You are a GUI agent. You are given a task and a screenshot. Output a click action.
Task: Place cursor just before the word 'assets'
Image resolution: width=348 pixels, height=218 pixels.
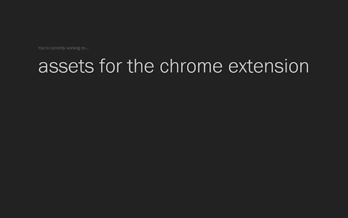[38, 66]
